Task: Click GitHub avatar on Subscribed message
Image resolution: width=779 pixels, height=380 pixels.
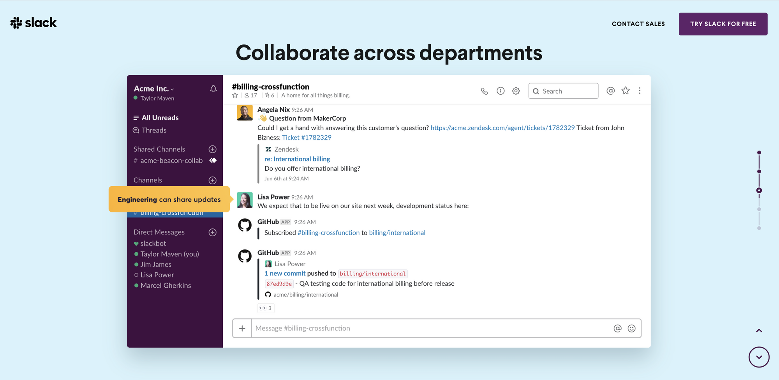Action: 245,225
